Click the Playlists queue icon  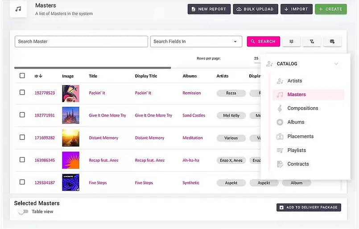pyautogui.click(x=280, y=150)
